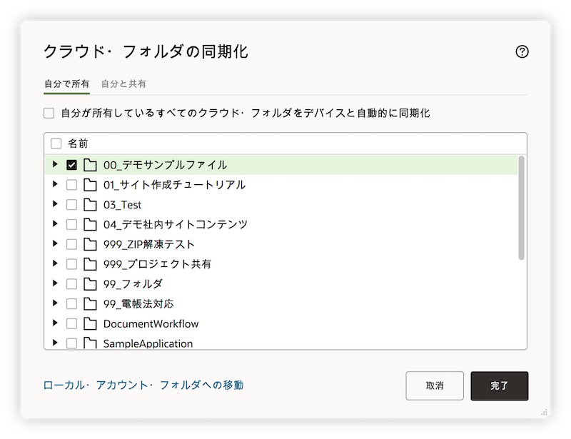
Task: Click the 00_デモサンプルファイル folder icon
Action: [x=90, y=165]
